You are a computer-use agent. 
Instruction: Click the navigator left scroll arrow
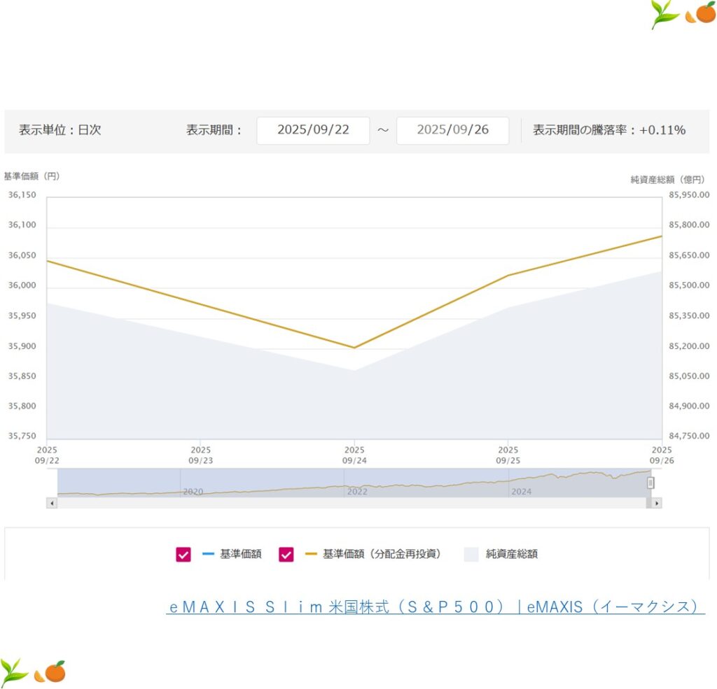pos(51,503)
